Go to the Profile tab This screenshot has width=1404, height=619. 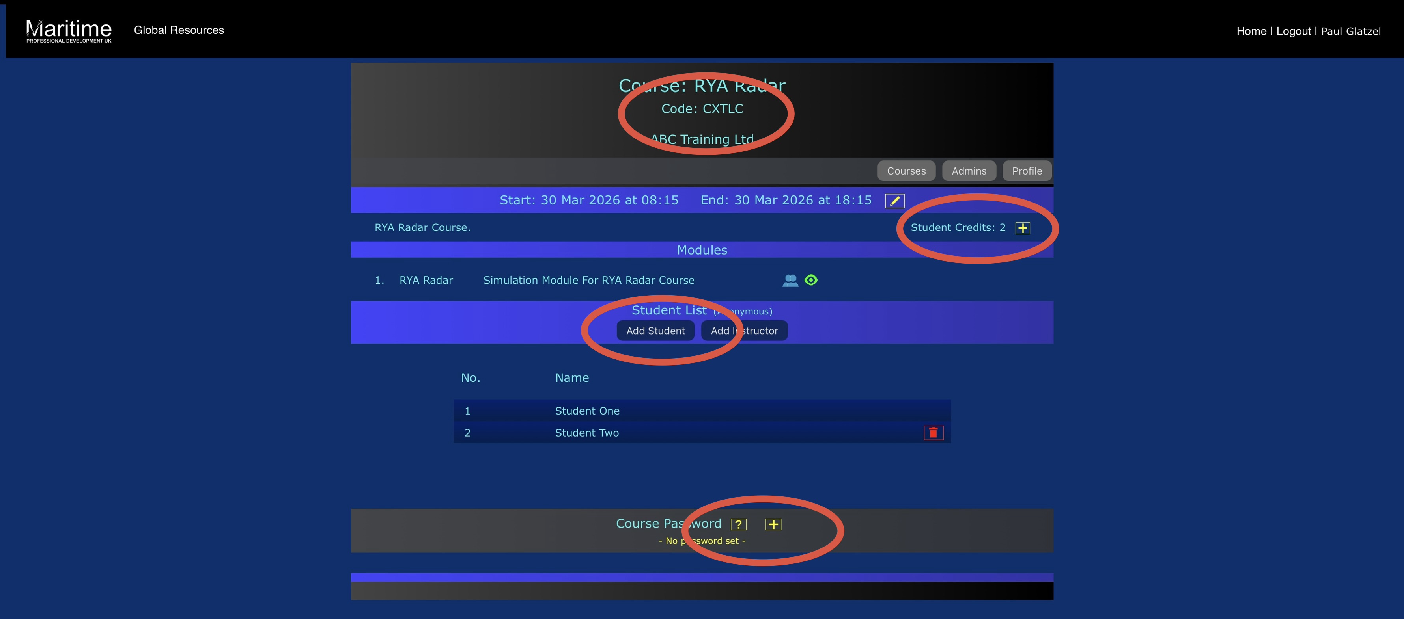1027,171
